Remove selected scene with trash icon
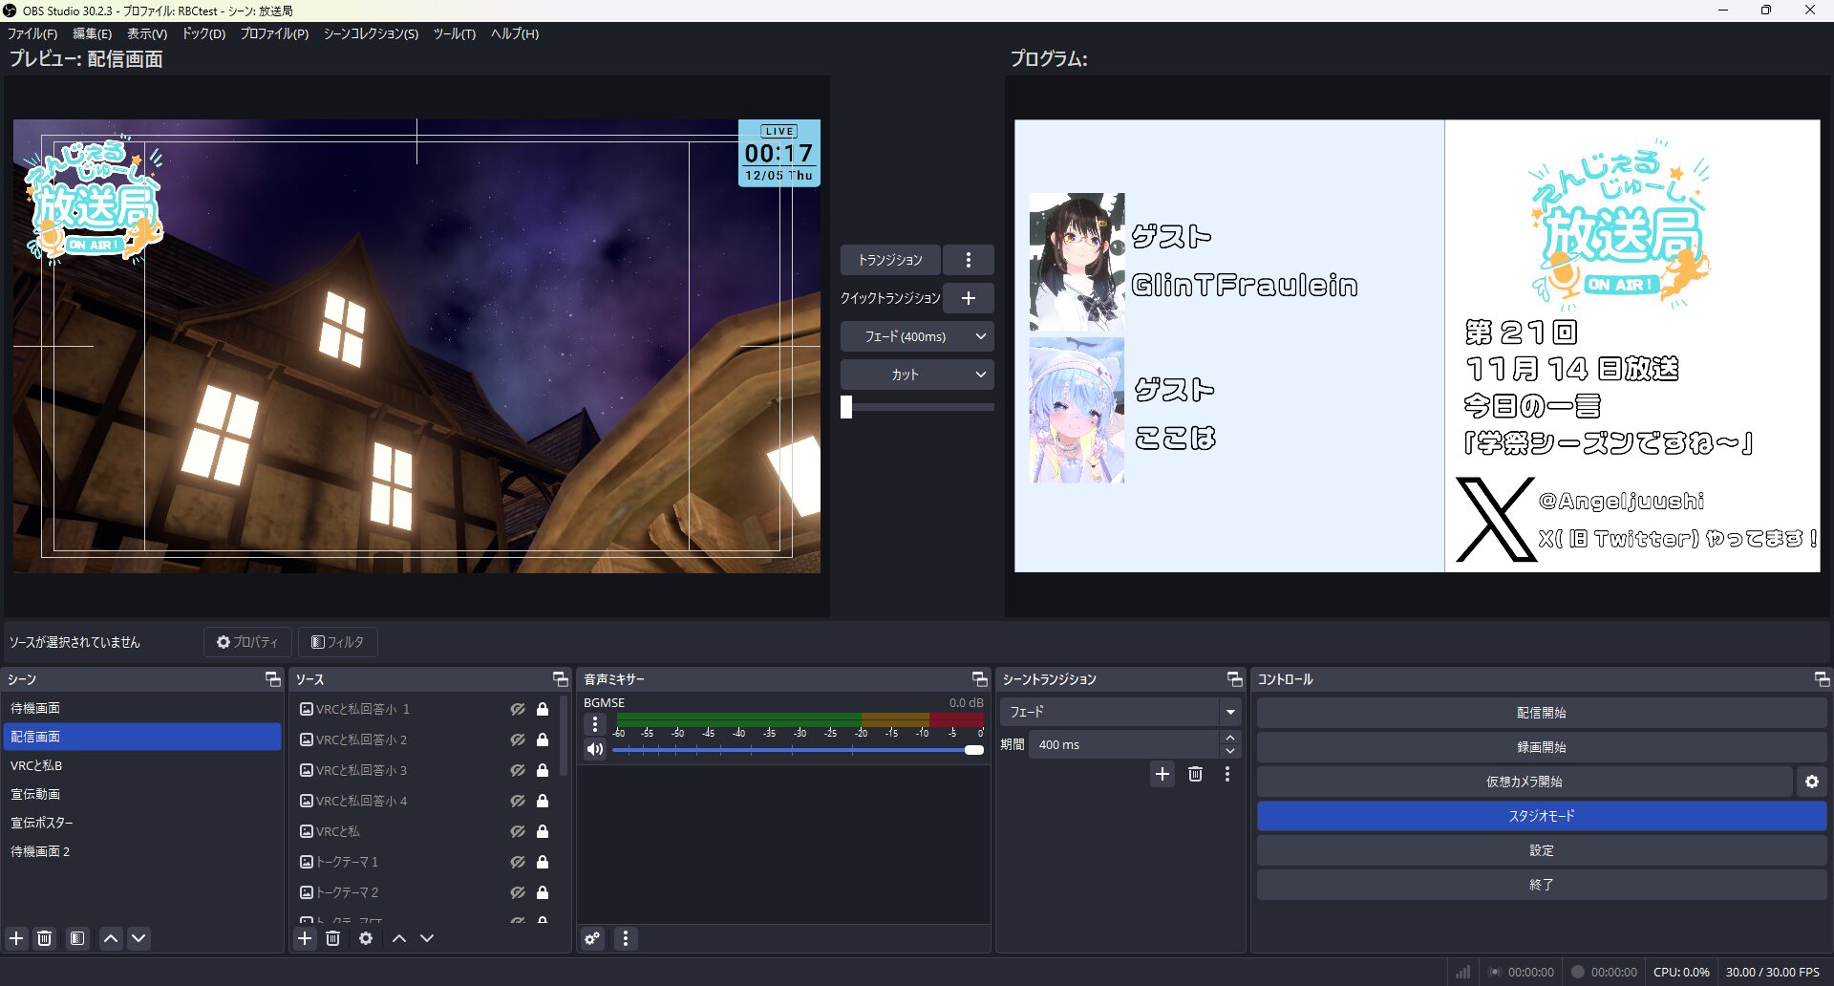1834x986 pixels. point(44,938)
